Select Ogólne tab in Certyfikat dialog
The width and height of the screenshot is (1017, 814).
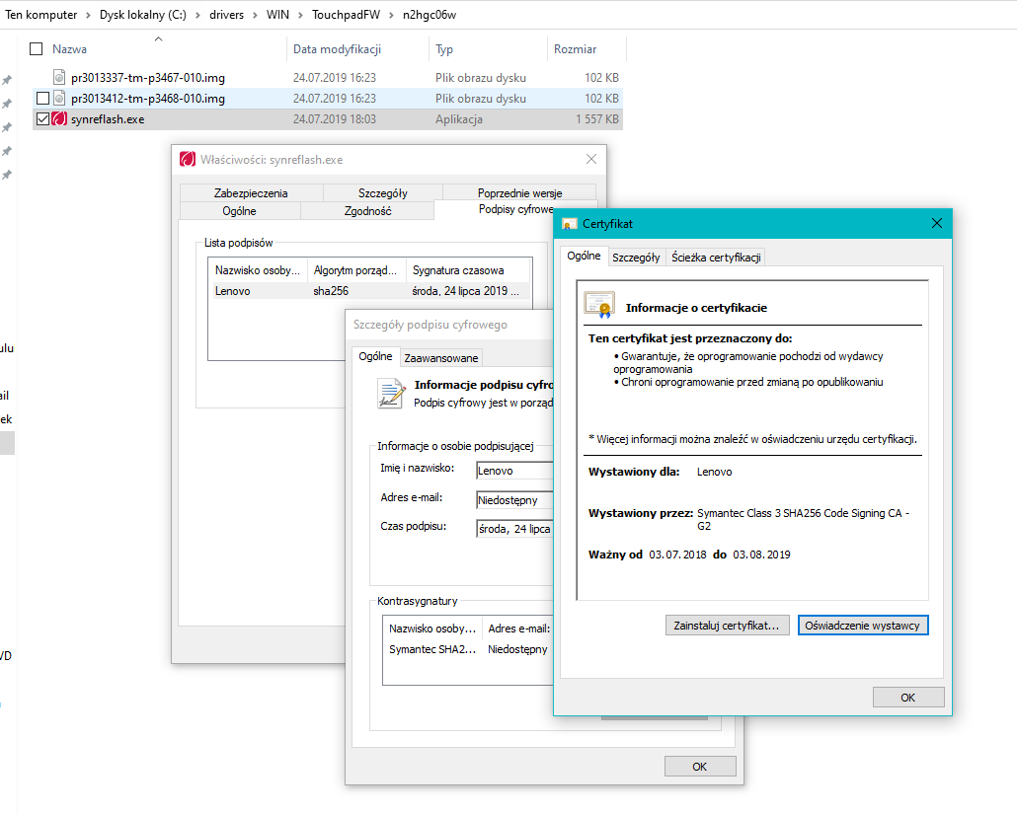pyautogui.click(x=584, y=256)
